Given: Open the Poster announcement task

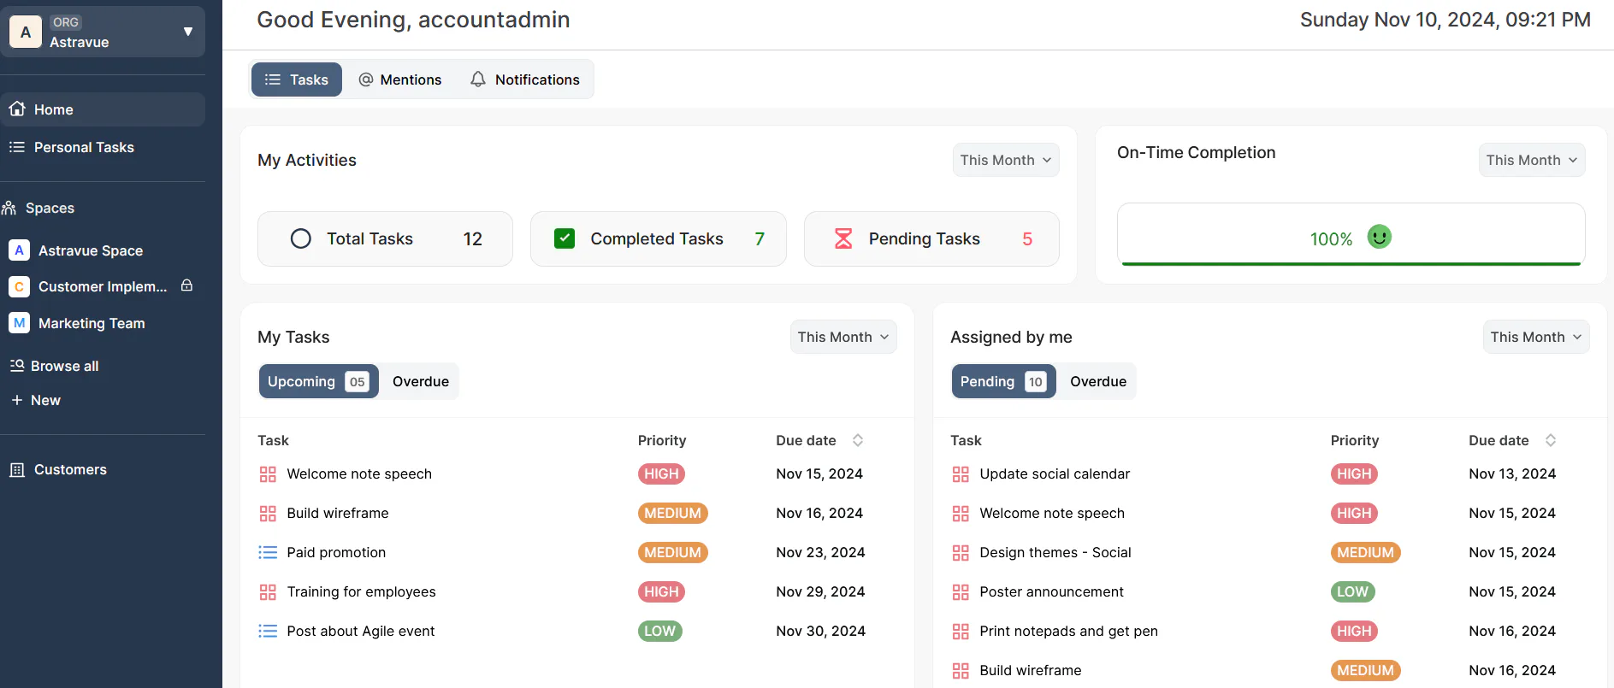Looking at the screenshot, I should coord(1051,591).
